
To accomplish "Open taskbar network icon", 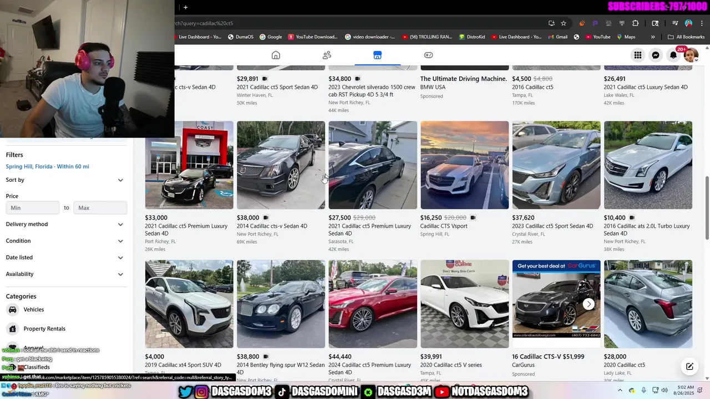I will (x=656, y=390).
